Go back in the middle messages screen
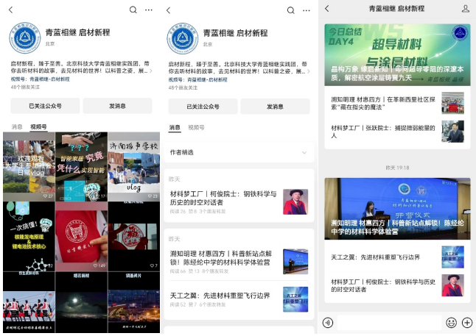This screenshot has width=476, height=336. coord(169,10)
